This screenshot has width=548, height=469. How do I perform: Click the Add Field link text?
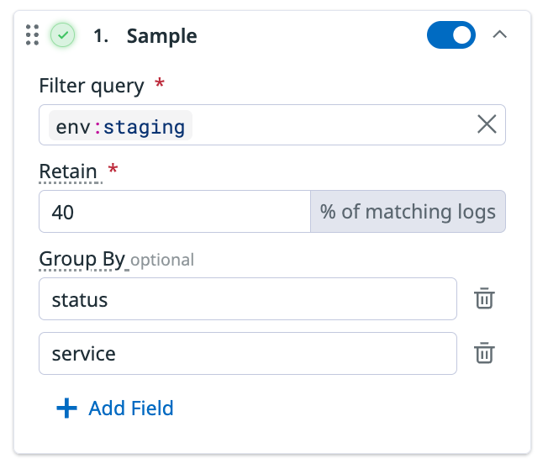131,408
